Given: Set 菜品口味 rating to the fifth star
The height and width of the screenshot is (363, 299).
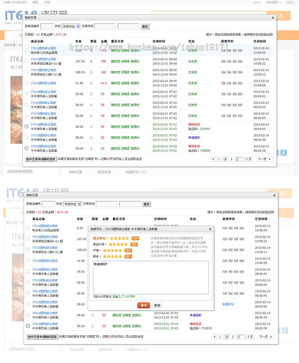Looking at the screenshot, I should [126, 244].
